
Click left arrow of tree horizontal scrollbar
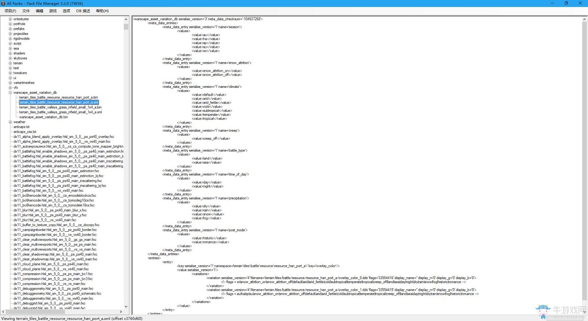(3, 312)
